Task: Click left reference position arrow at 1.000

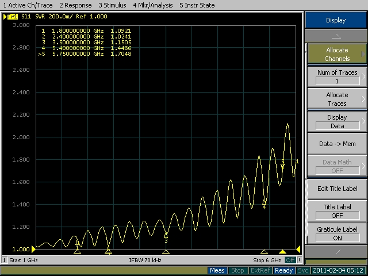Action: click(33, 249)
